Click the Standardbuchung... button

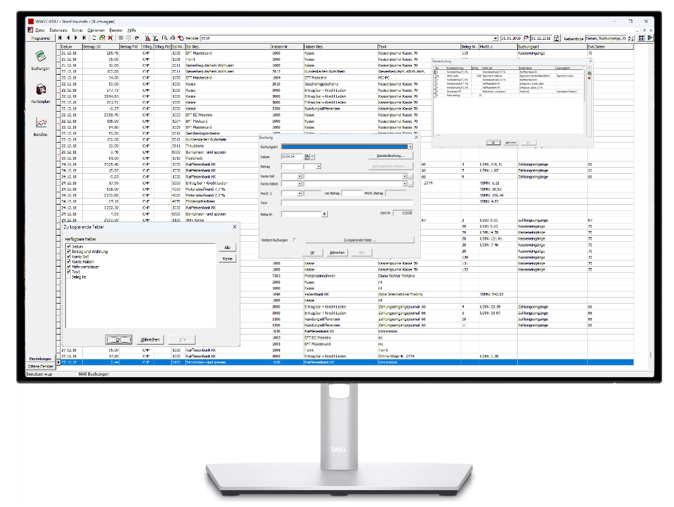tap(391, 156)
